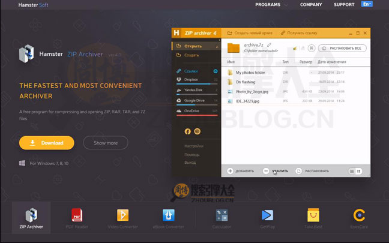The height and width of the screenshot is (243, 389).
Task: Click the Show more button
Action: [x=106, y=143]
